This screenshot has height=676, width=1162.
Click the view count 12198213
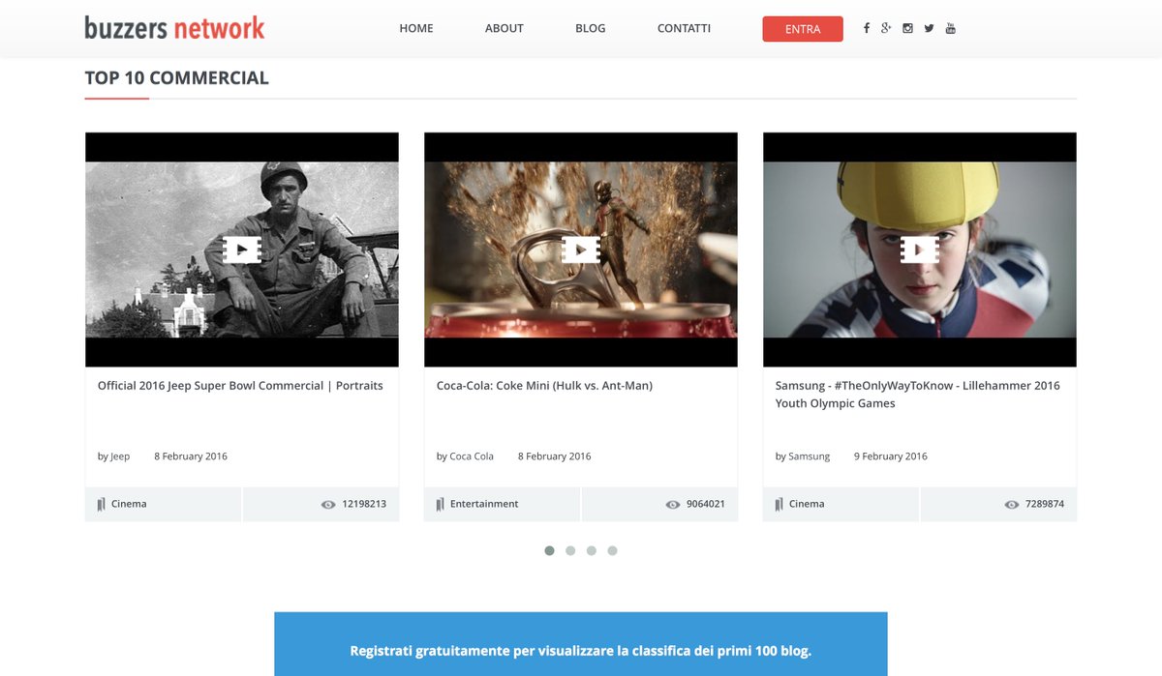[x=364, y=504]
